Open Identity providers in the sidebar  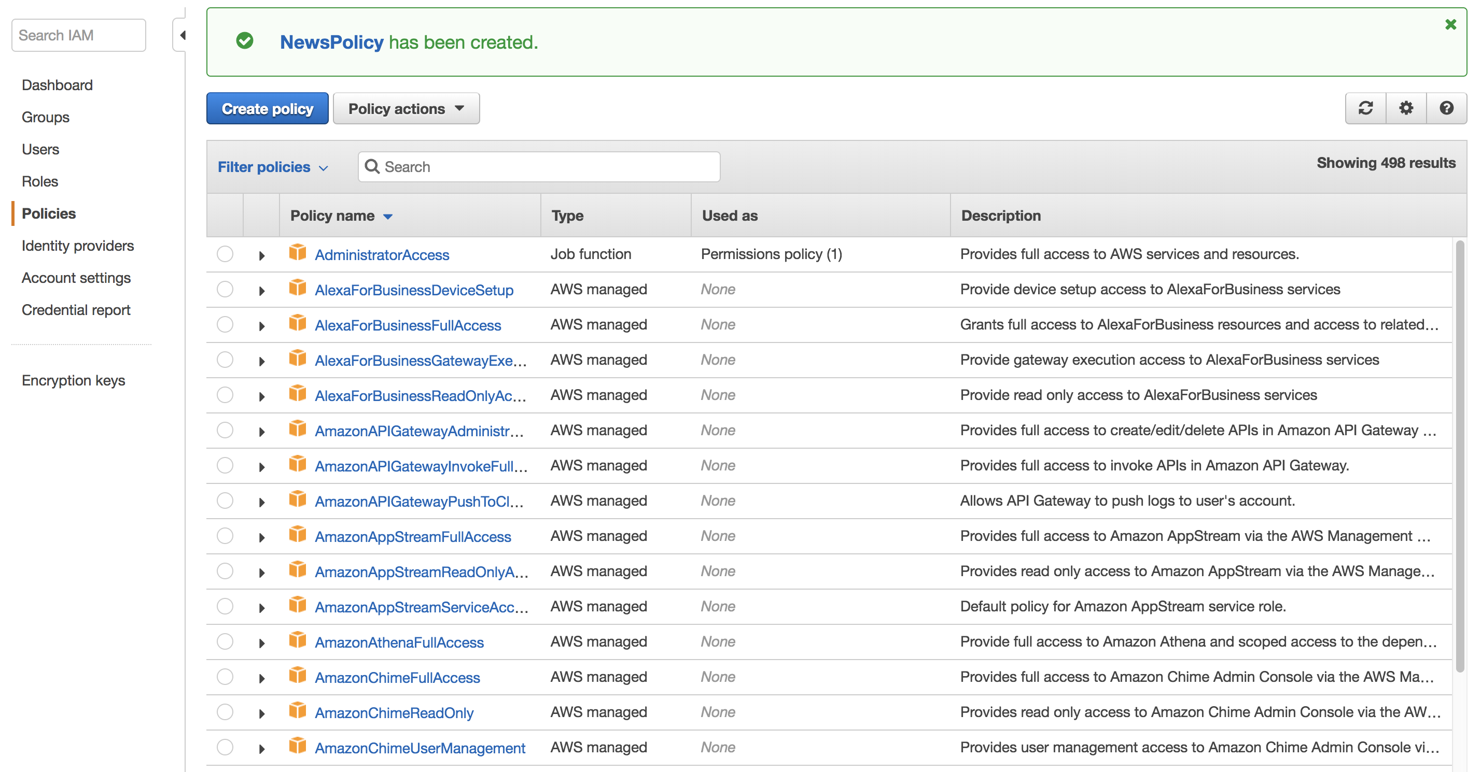78,246
